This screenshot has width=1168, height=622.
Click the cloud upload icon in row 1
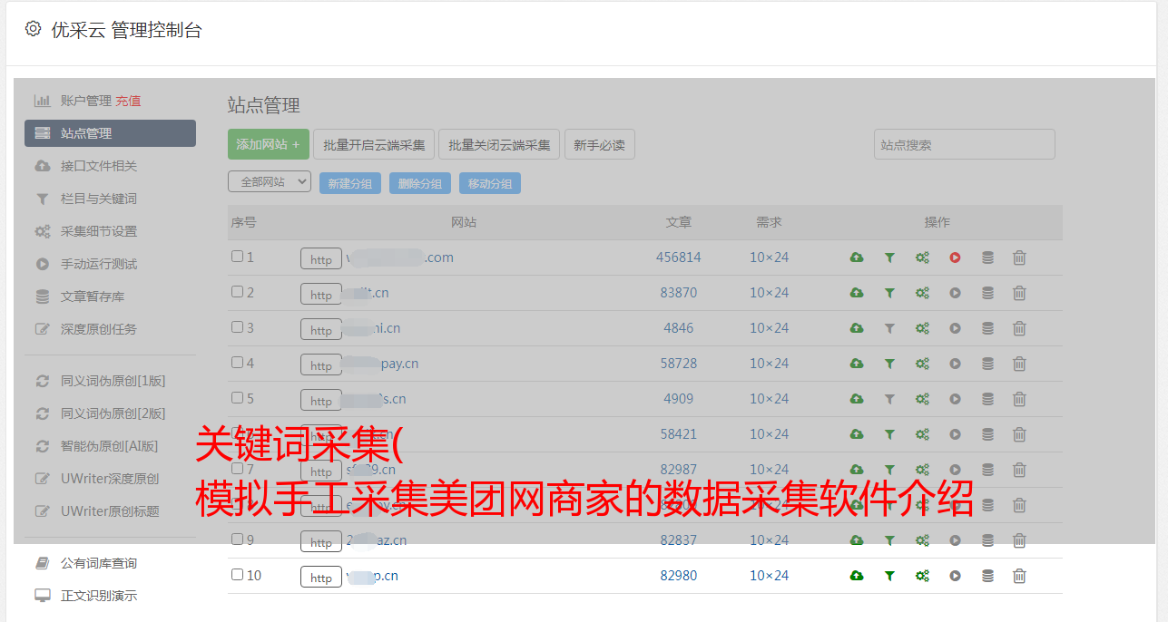857,258
